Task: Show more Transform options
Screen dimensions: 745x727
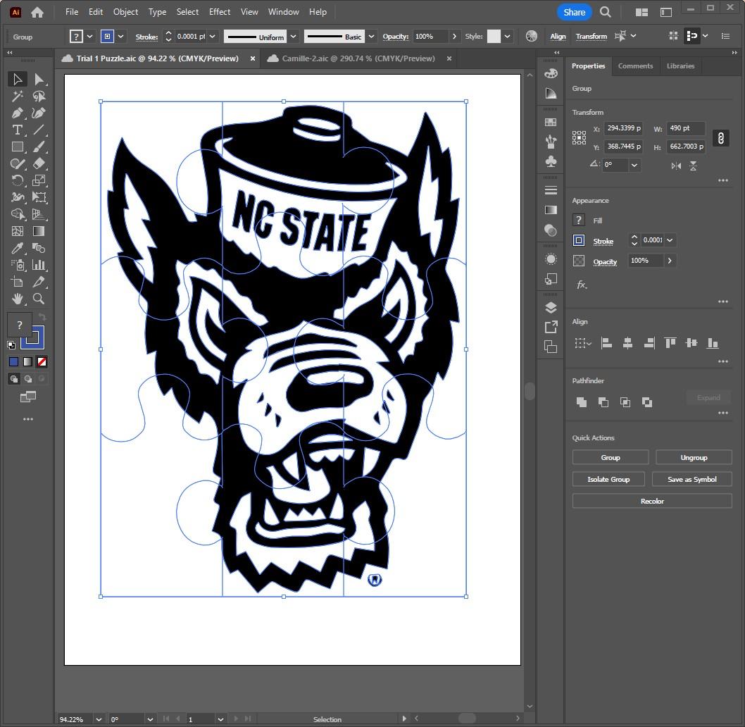Action: pos(723,180)
